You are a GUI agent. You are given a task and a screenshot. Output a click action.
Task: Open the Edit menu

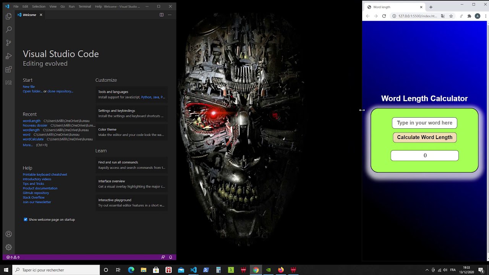click(25, 6)
